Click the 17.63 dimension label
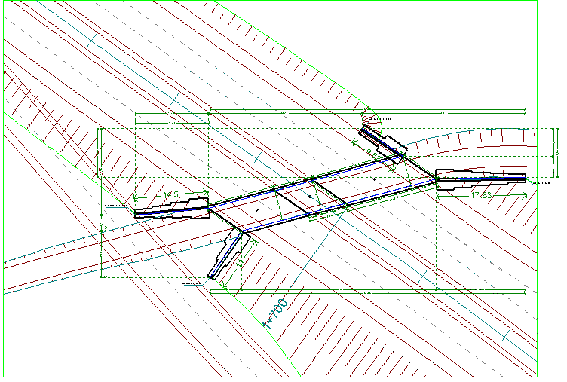 click(x=480, y=196)
